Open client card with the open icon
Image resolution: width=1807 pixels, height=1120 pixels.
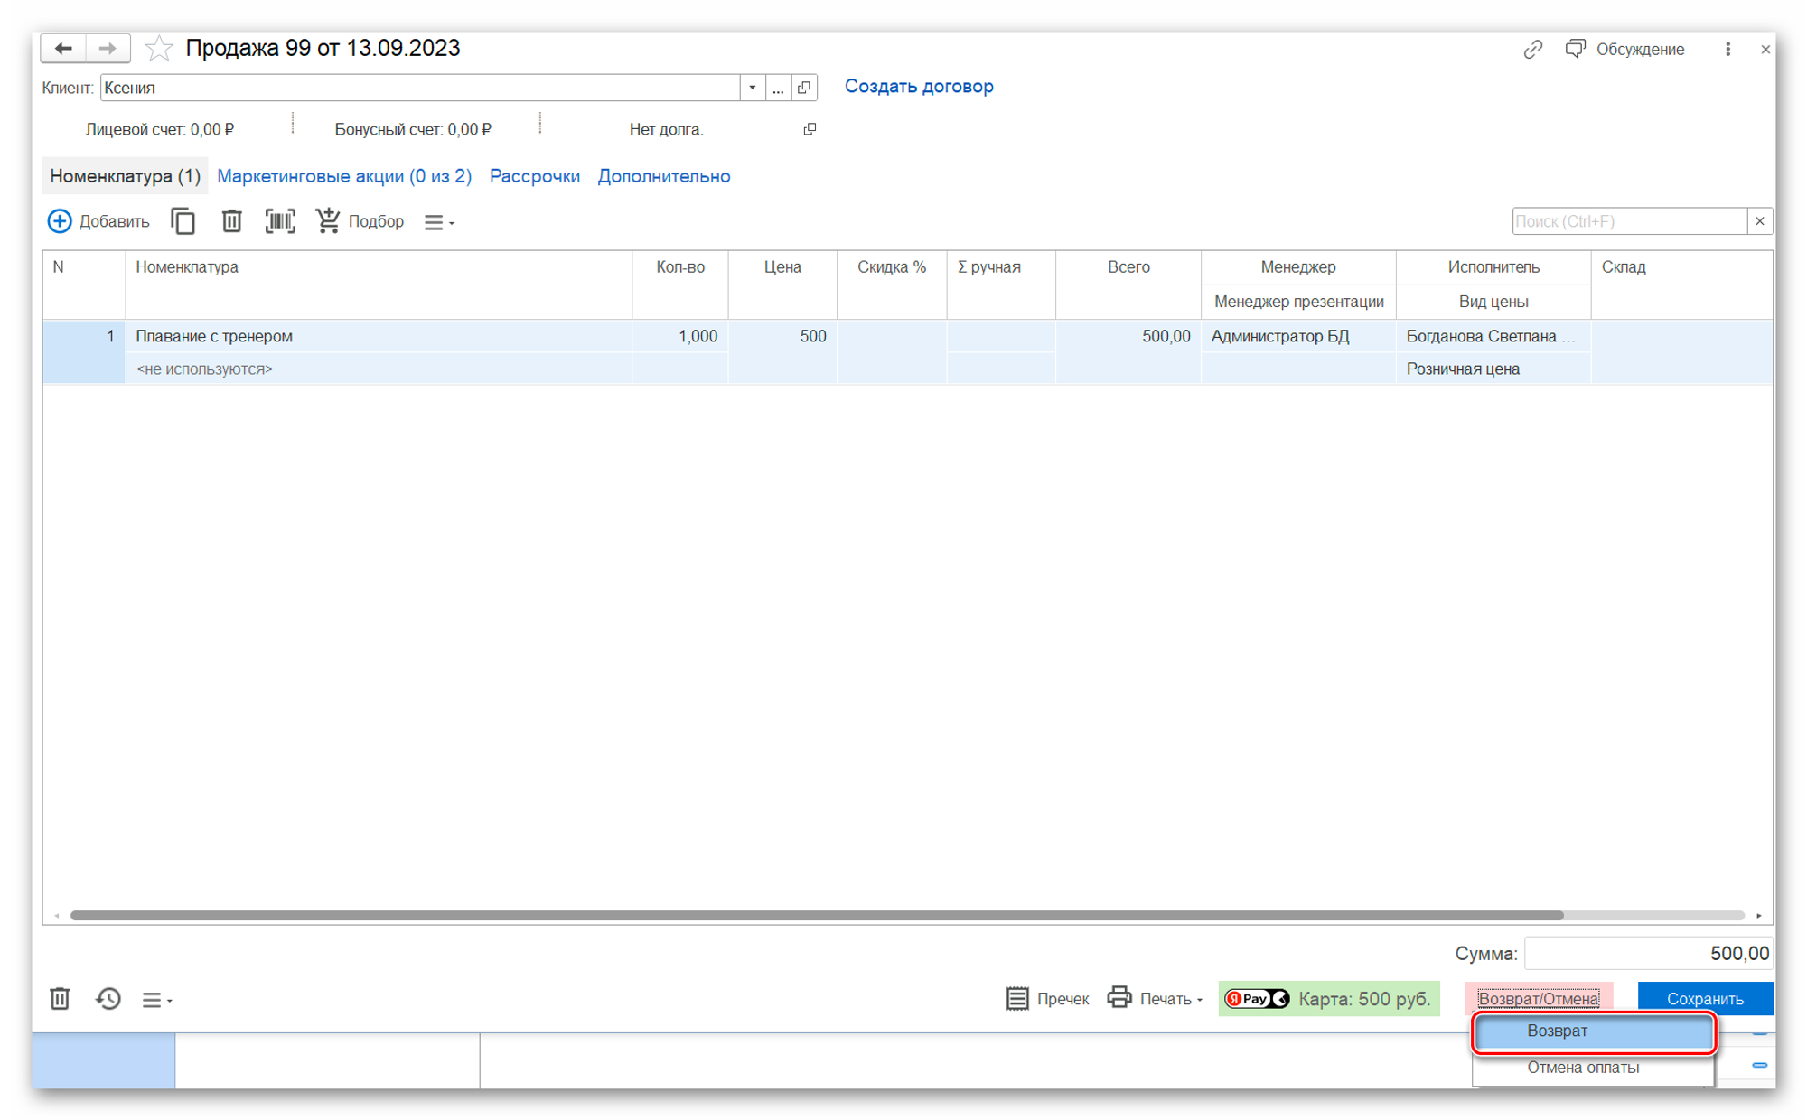pos(804,88)
